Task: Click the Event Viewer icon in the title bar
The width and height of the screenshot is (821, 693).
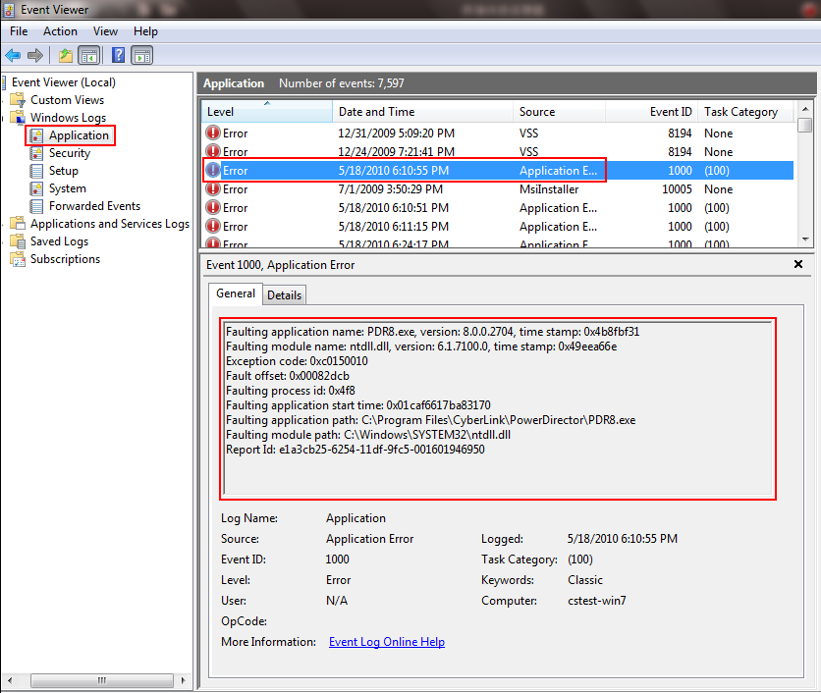Action: tap(9, 9)
